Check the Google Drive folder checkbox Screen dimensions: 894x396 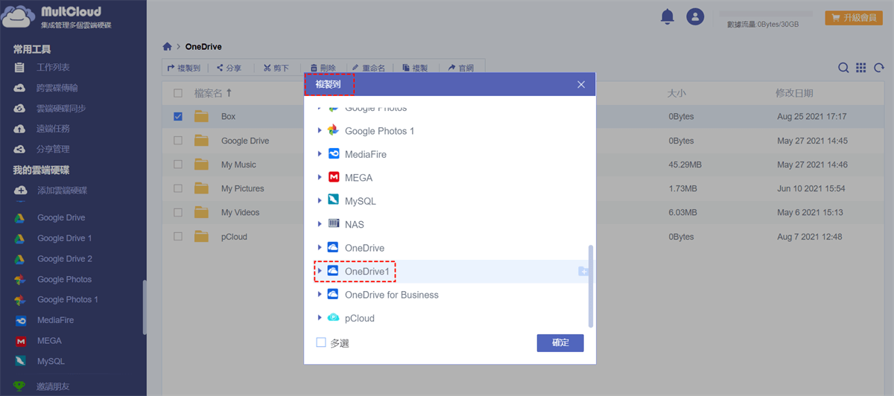pos(177,141)
